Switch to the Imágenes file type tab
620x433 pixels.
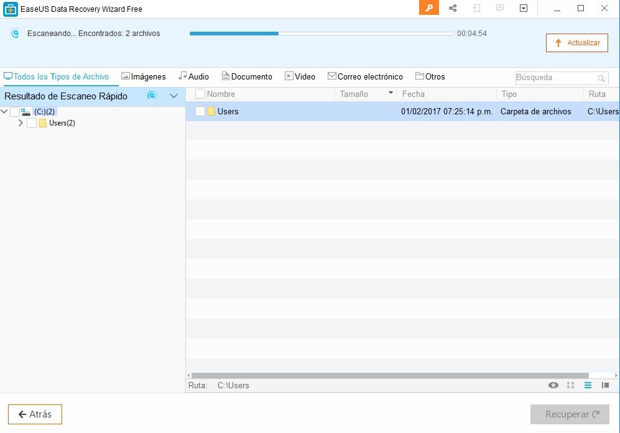pyautogui.click(x=144, y=77)
